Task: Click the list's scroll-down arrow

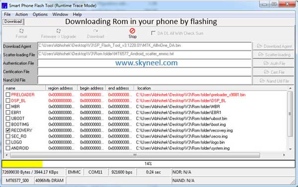Action: [x=290, y=149]
